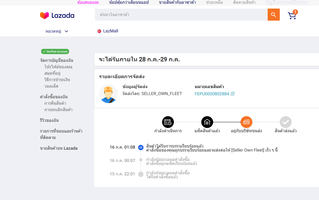Open สมุดที่อยู่ address book link

pos(52,73)
